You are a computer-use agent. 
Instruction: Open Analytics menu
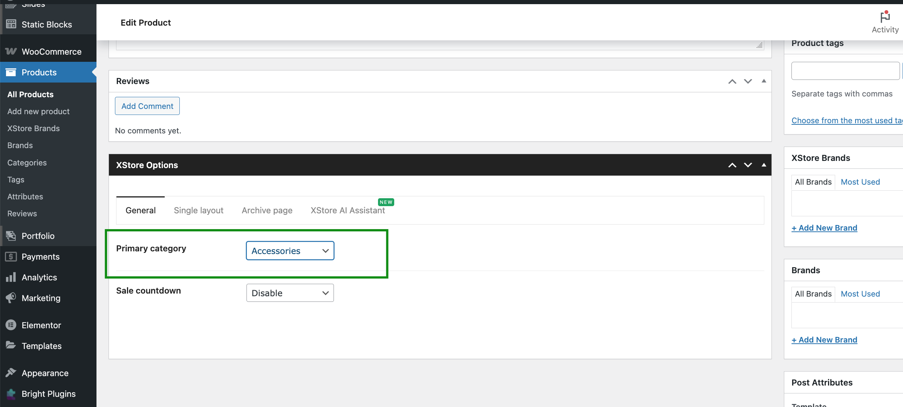point(48,277)
